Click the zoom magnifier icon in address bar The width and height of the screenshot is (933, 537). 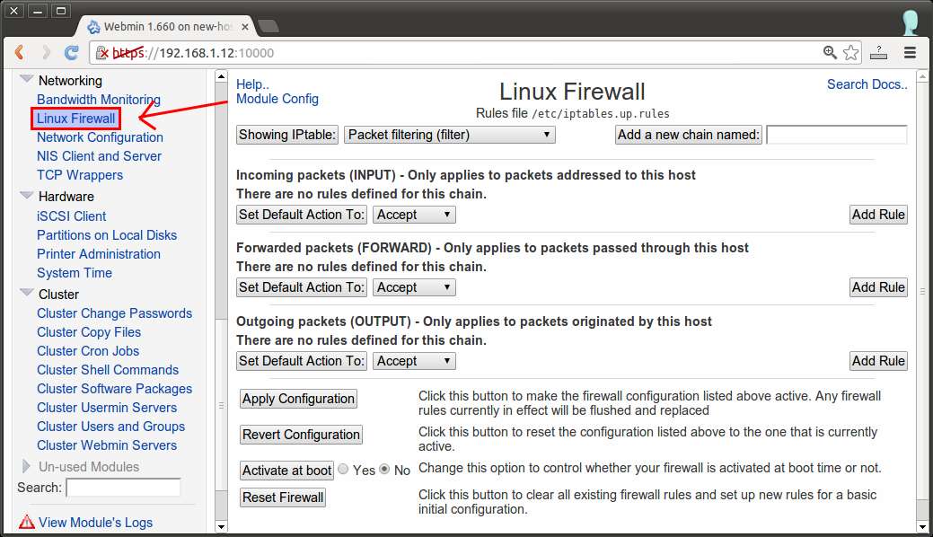tap(830, 52)
